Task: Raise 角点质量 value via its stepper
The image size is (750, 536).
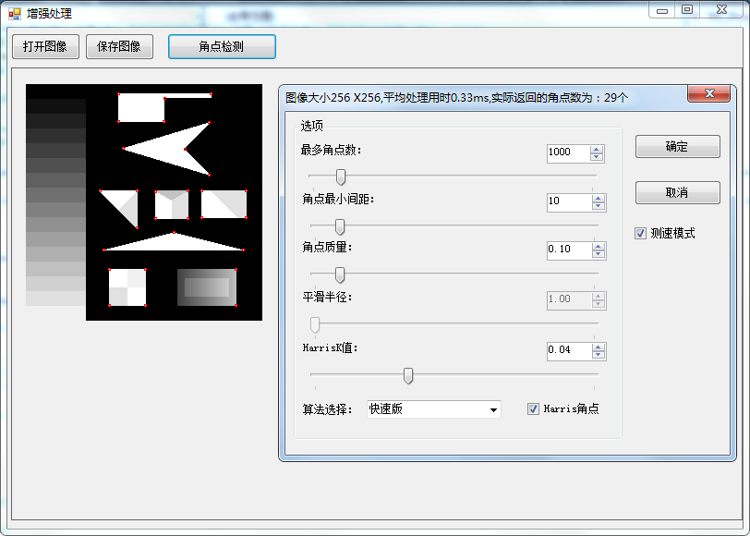Action: [x=599, y=245]
